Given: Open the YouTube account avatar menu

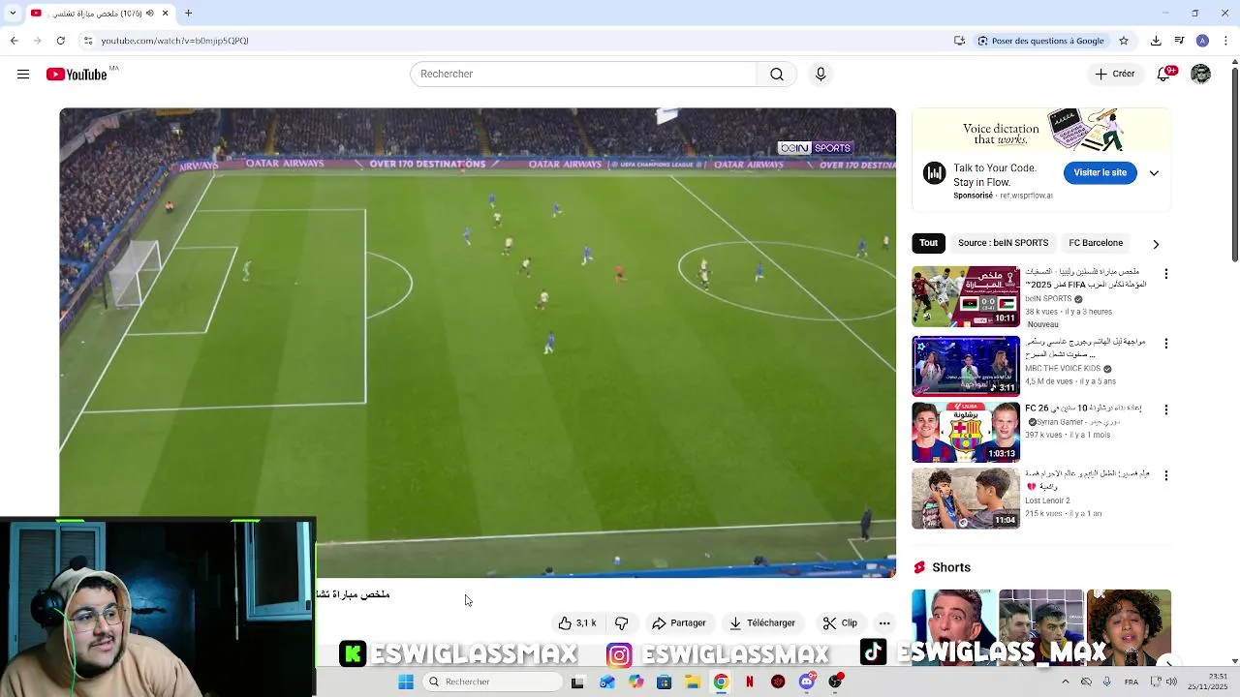Looking at the screenshot, I should point(1201,75).
